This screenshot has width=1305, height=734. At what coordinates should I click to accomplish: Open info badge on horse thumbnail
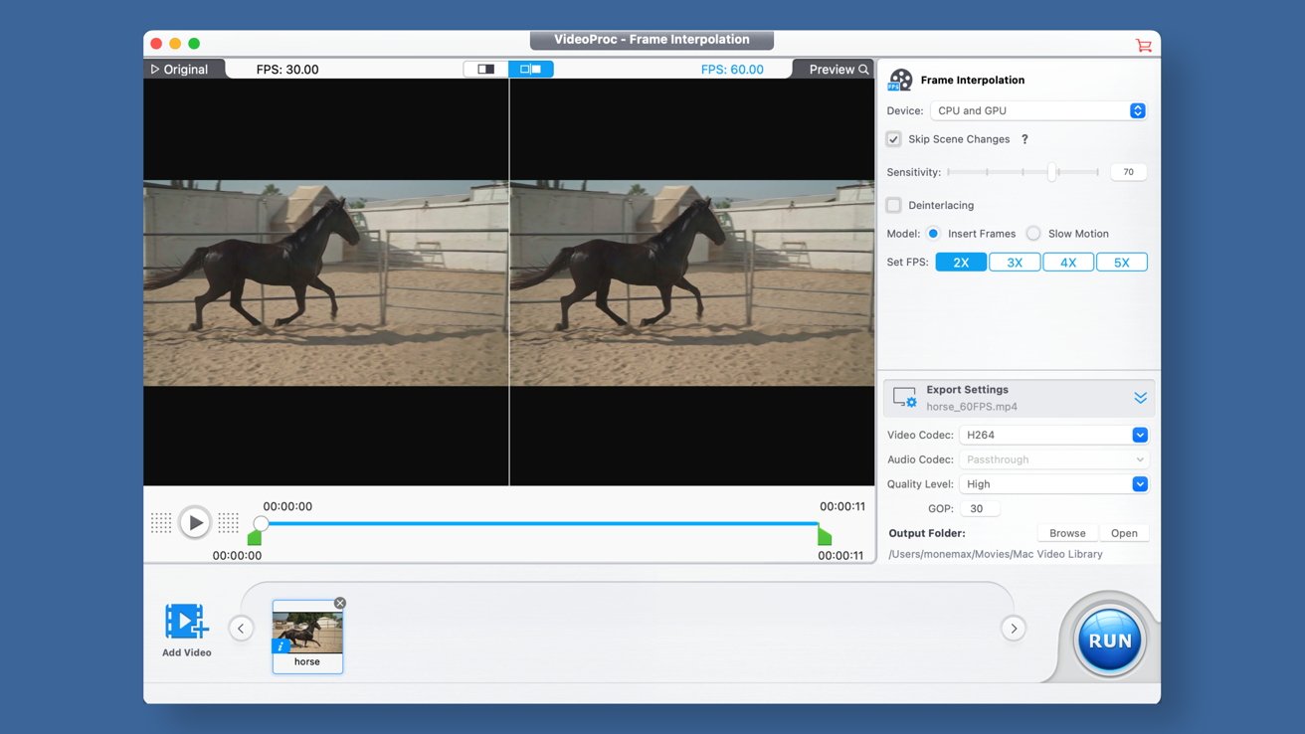[x=280, y=646]
